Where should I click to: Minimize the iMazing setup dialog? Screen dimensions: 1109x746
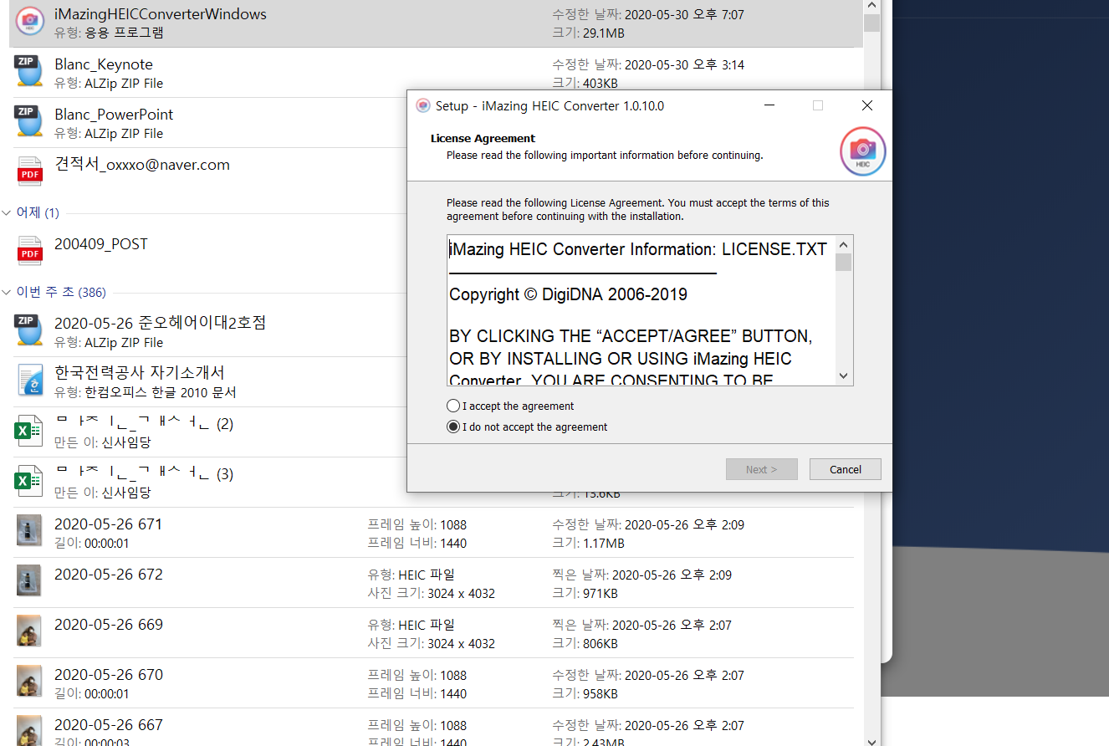pyautogui.click(x=769, y=105)
